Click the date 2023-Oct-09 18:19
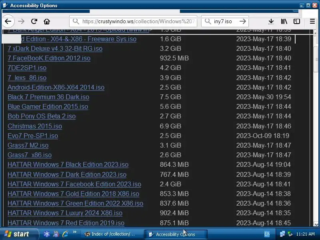Screen dimensions: 320x240 (x=263, y=136)
